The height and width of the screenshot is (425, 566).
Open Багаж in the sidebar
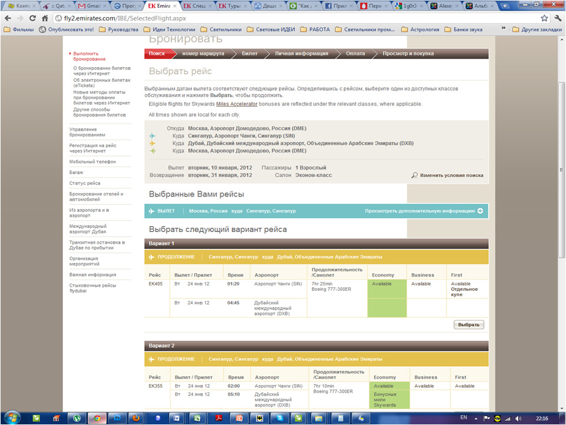click(x=76, y=172)
